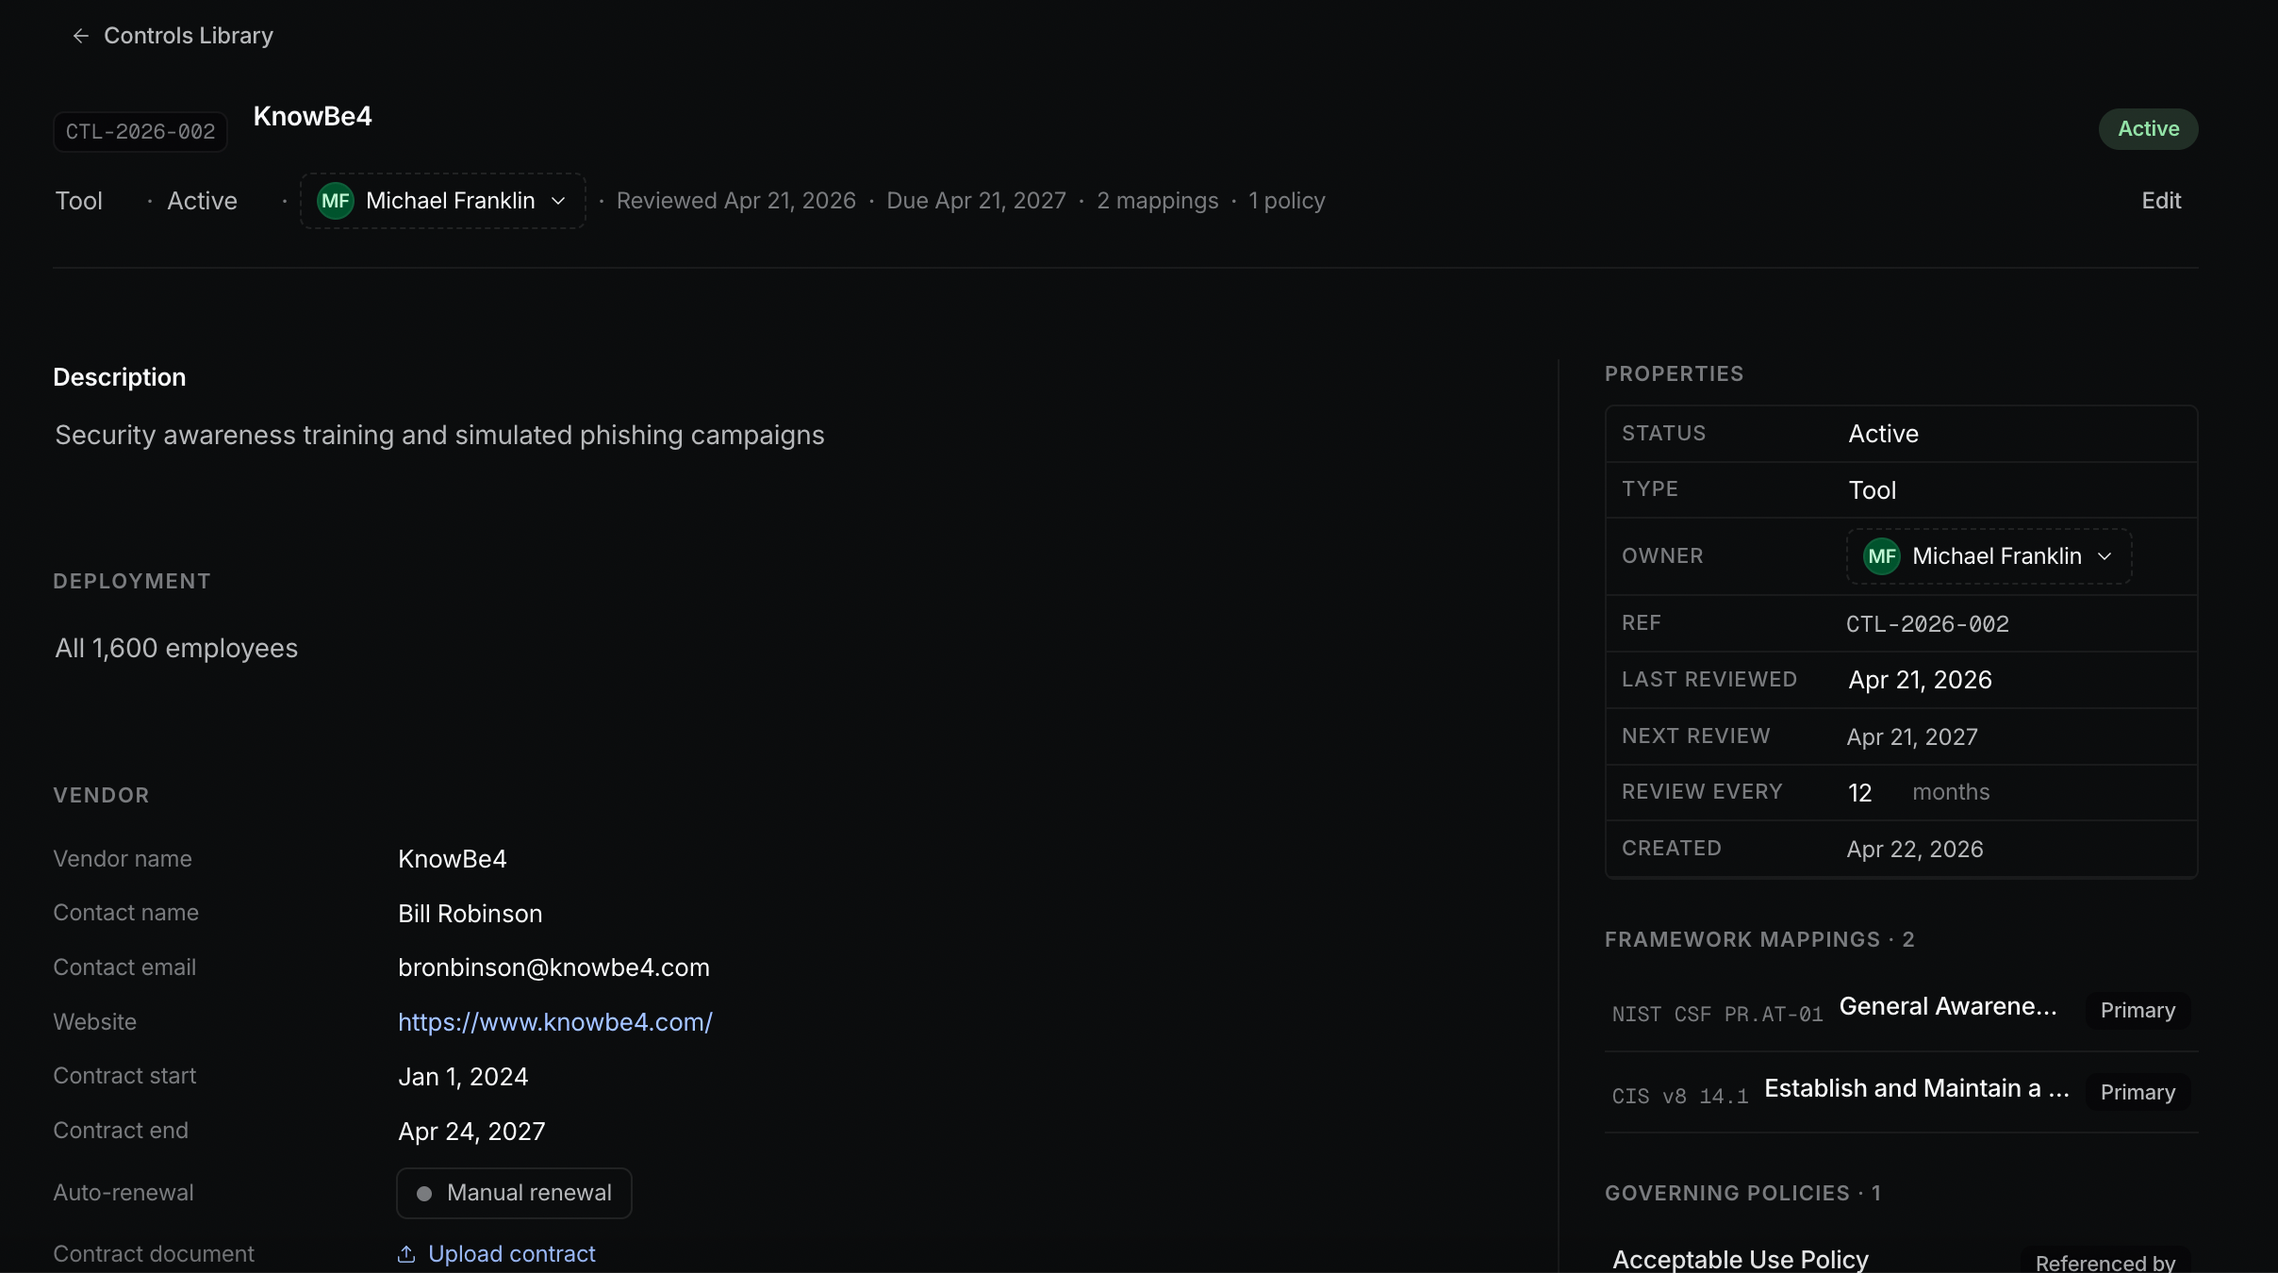This screenshot has width=2278, height=1273.
Task: Open the CIS v8 14.1 mapping row
Action: coord(1901,1092)
